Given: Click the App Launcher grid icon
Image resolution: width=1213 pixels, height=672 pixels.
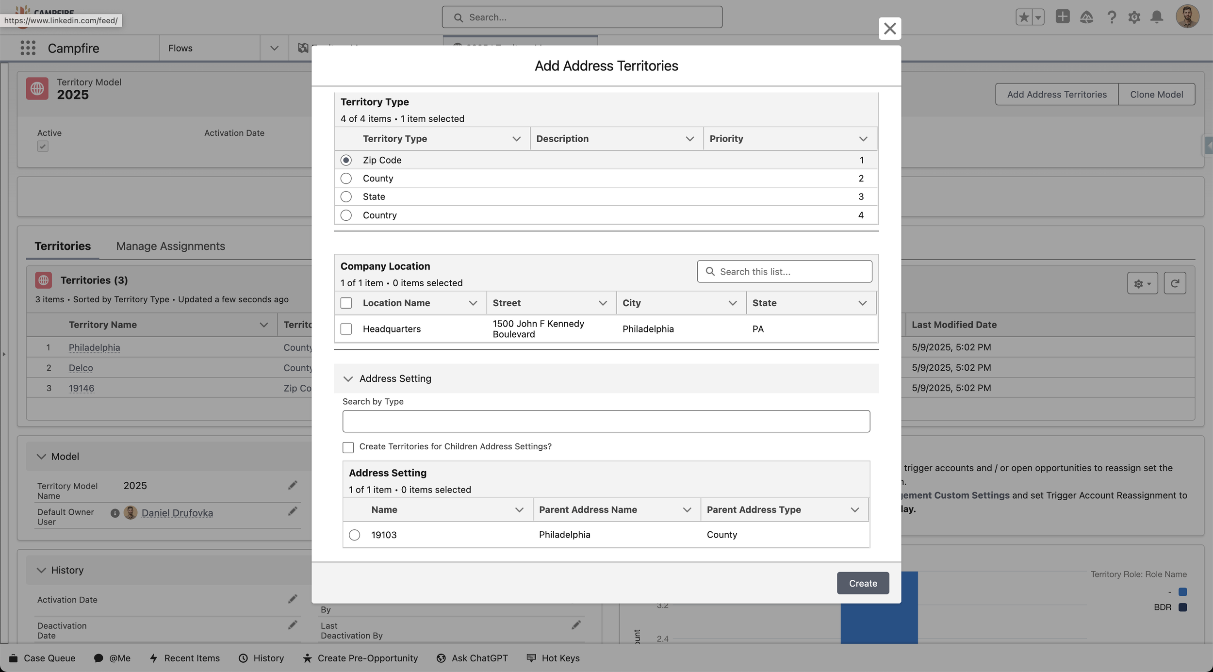Looking at the screenshot, I should tap(28, 48).
